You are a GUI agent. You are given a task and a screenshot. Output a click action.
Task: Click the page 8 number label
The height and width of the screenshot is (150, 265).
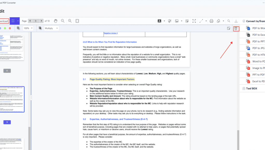click(x=7, y=71)
